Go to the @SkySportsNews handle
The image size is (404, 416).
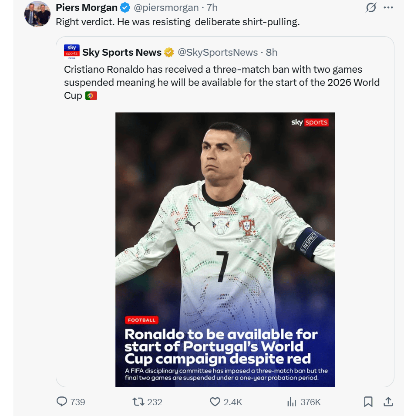tap(218, 52)
